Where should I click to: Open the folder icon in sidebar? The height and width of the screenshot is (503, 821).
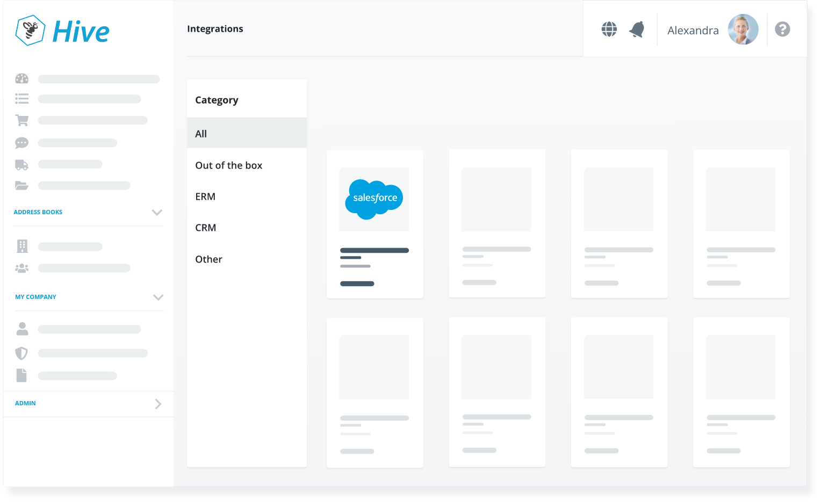pos(22,186)
